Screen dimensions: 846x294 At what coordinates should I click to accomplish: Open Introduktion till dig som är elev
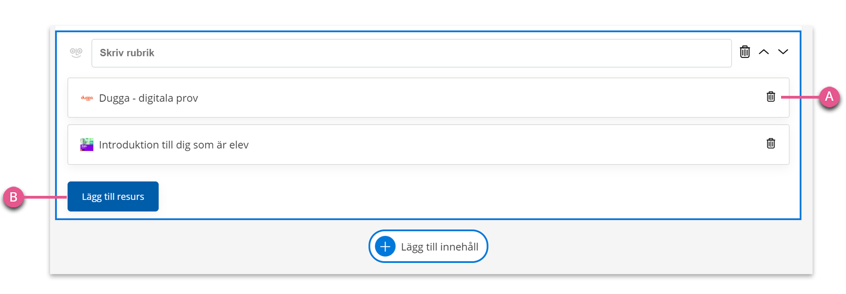coord(174,145)
